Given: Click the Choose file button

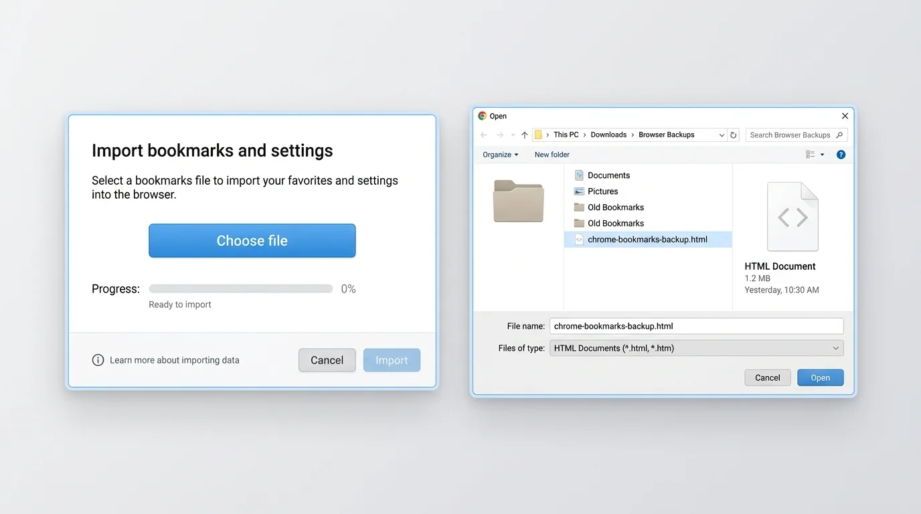Looking at the screenshot, I should click(252, 241).
